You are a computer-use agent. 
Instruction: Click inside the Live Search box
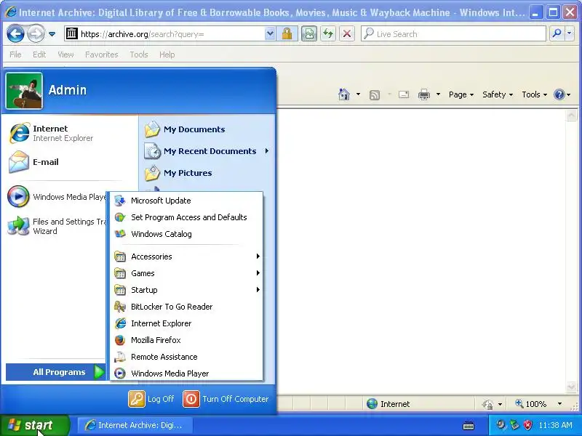point(453,34)
